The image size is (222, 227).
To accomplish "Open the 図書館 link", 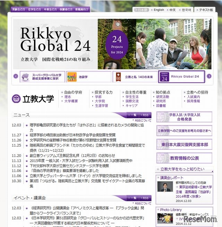I will pos(161,106).
